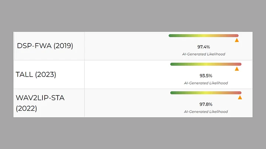Click the yellow middle of DSP-FWA likelihood bar

(204, 36)
